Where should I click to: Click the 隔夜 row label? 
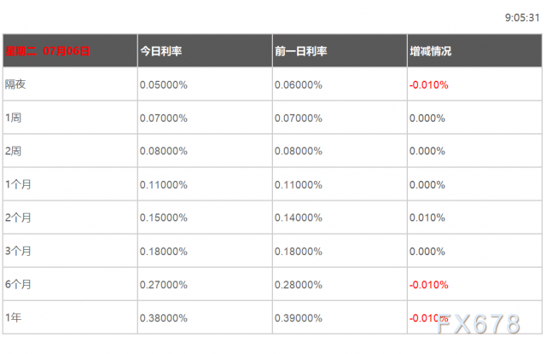point(15,84)
